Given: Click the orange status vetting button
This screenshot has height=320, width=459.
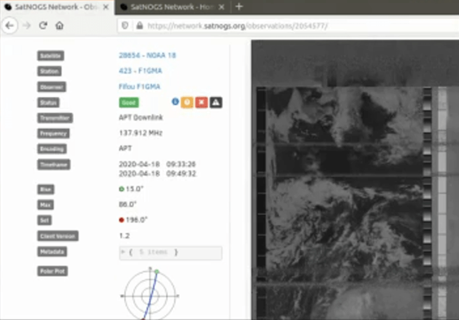Looking at the screenshot, I should (x=187, y=102).
